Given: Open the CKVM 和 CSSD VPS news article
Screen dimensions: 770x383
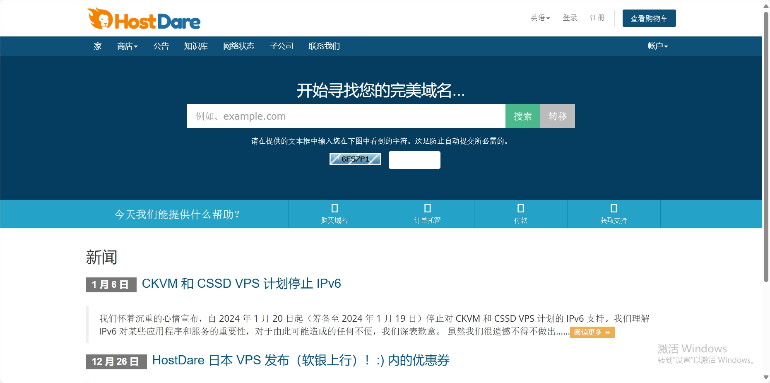Looking at the screenshot, I should pos(241,284).
